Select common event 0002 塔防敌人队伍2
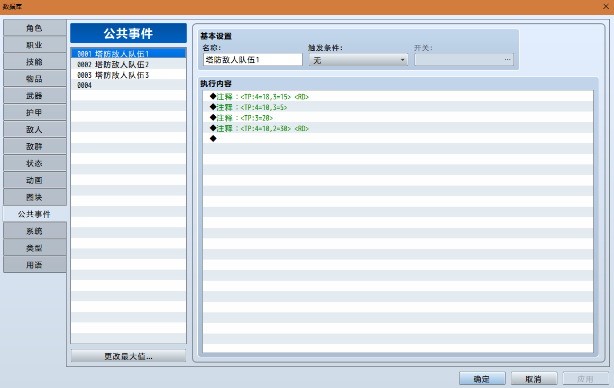This screenshot has width=614, height=388. 129,64
